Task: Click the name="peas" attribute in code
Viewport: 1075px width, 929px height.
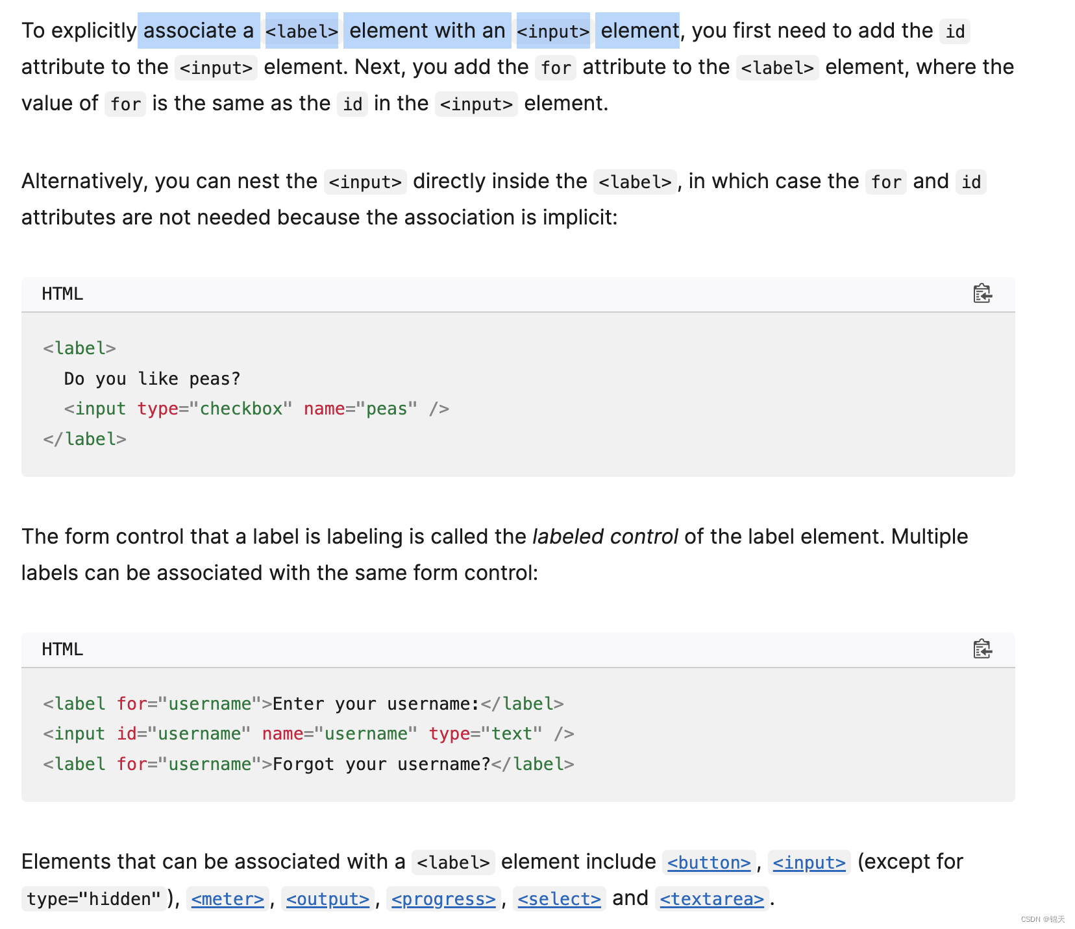Action: tap(360, 409)
